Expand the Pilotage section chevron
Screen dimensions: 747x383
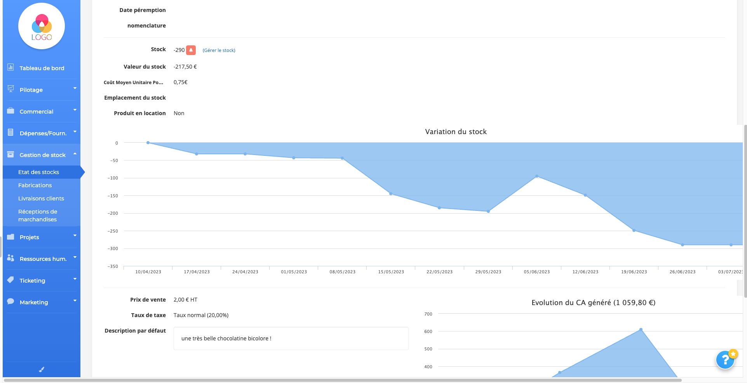75,88
